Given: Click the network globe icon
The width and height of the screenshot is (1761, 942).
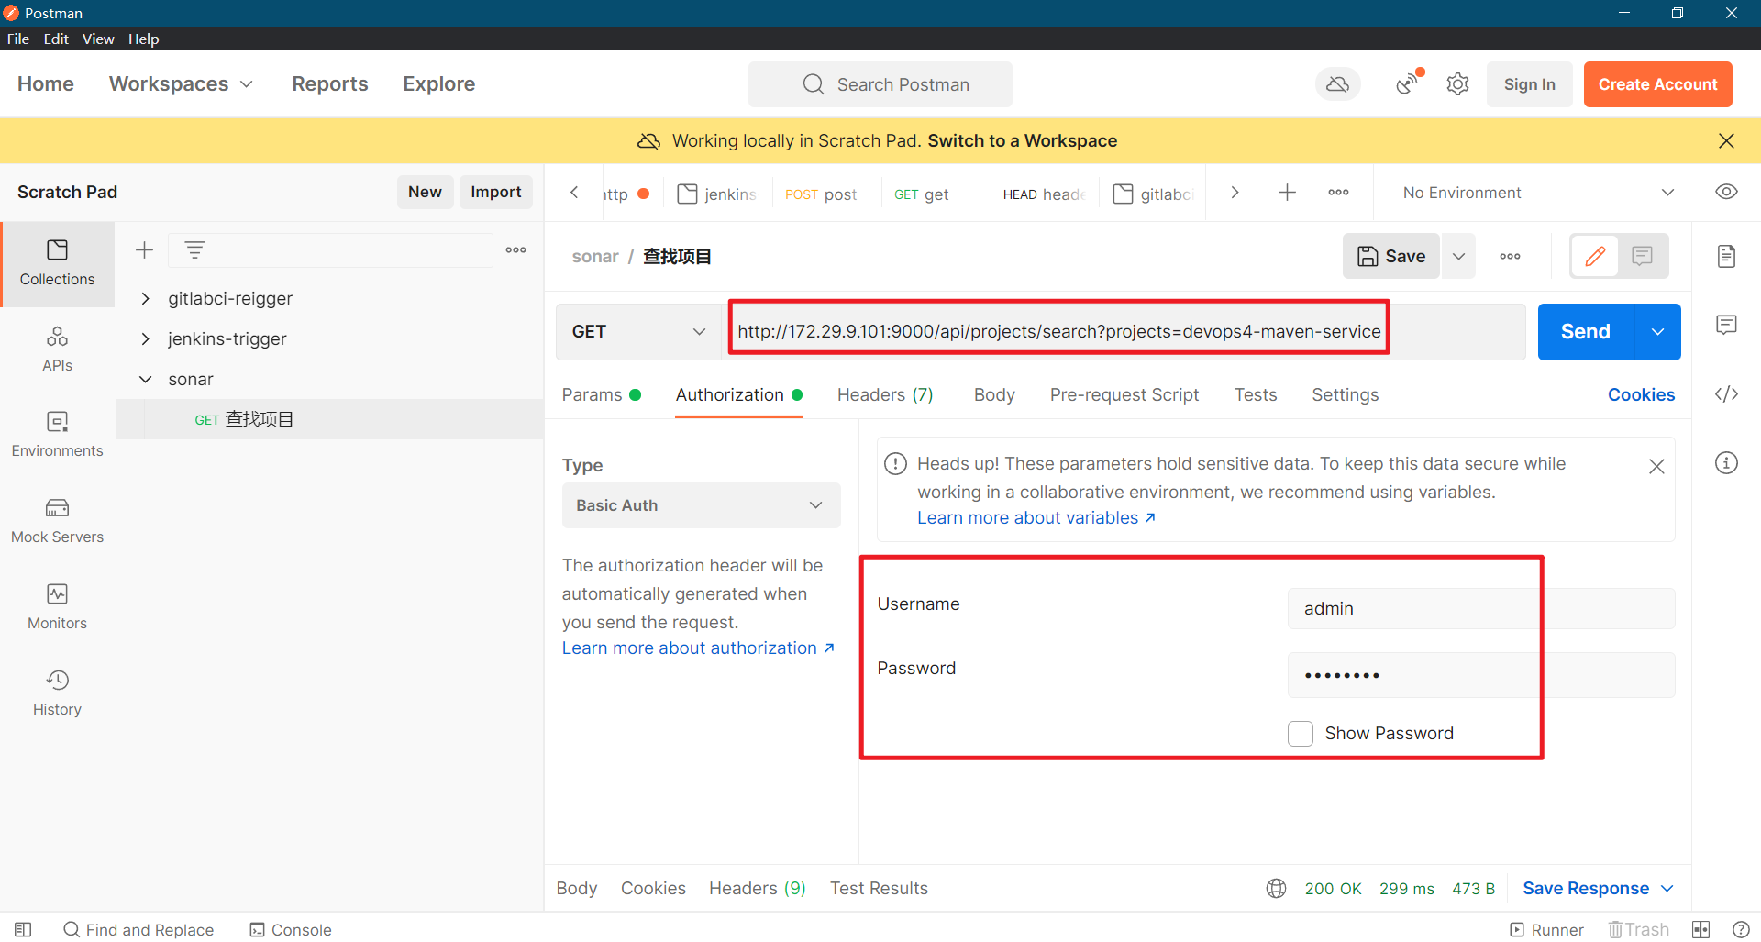Looking at the screenshot, I should point(1276,888).
